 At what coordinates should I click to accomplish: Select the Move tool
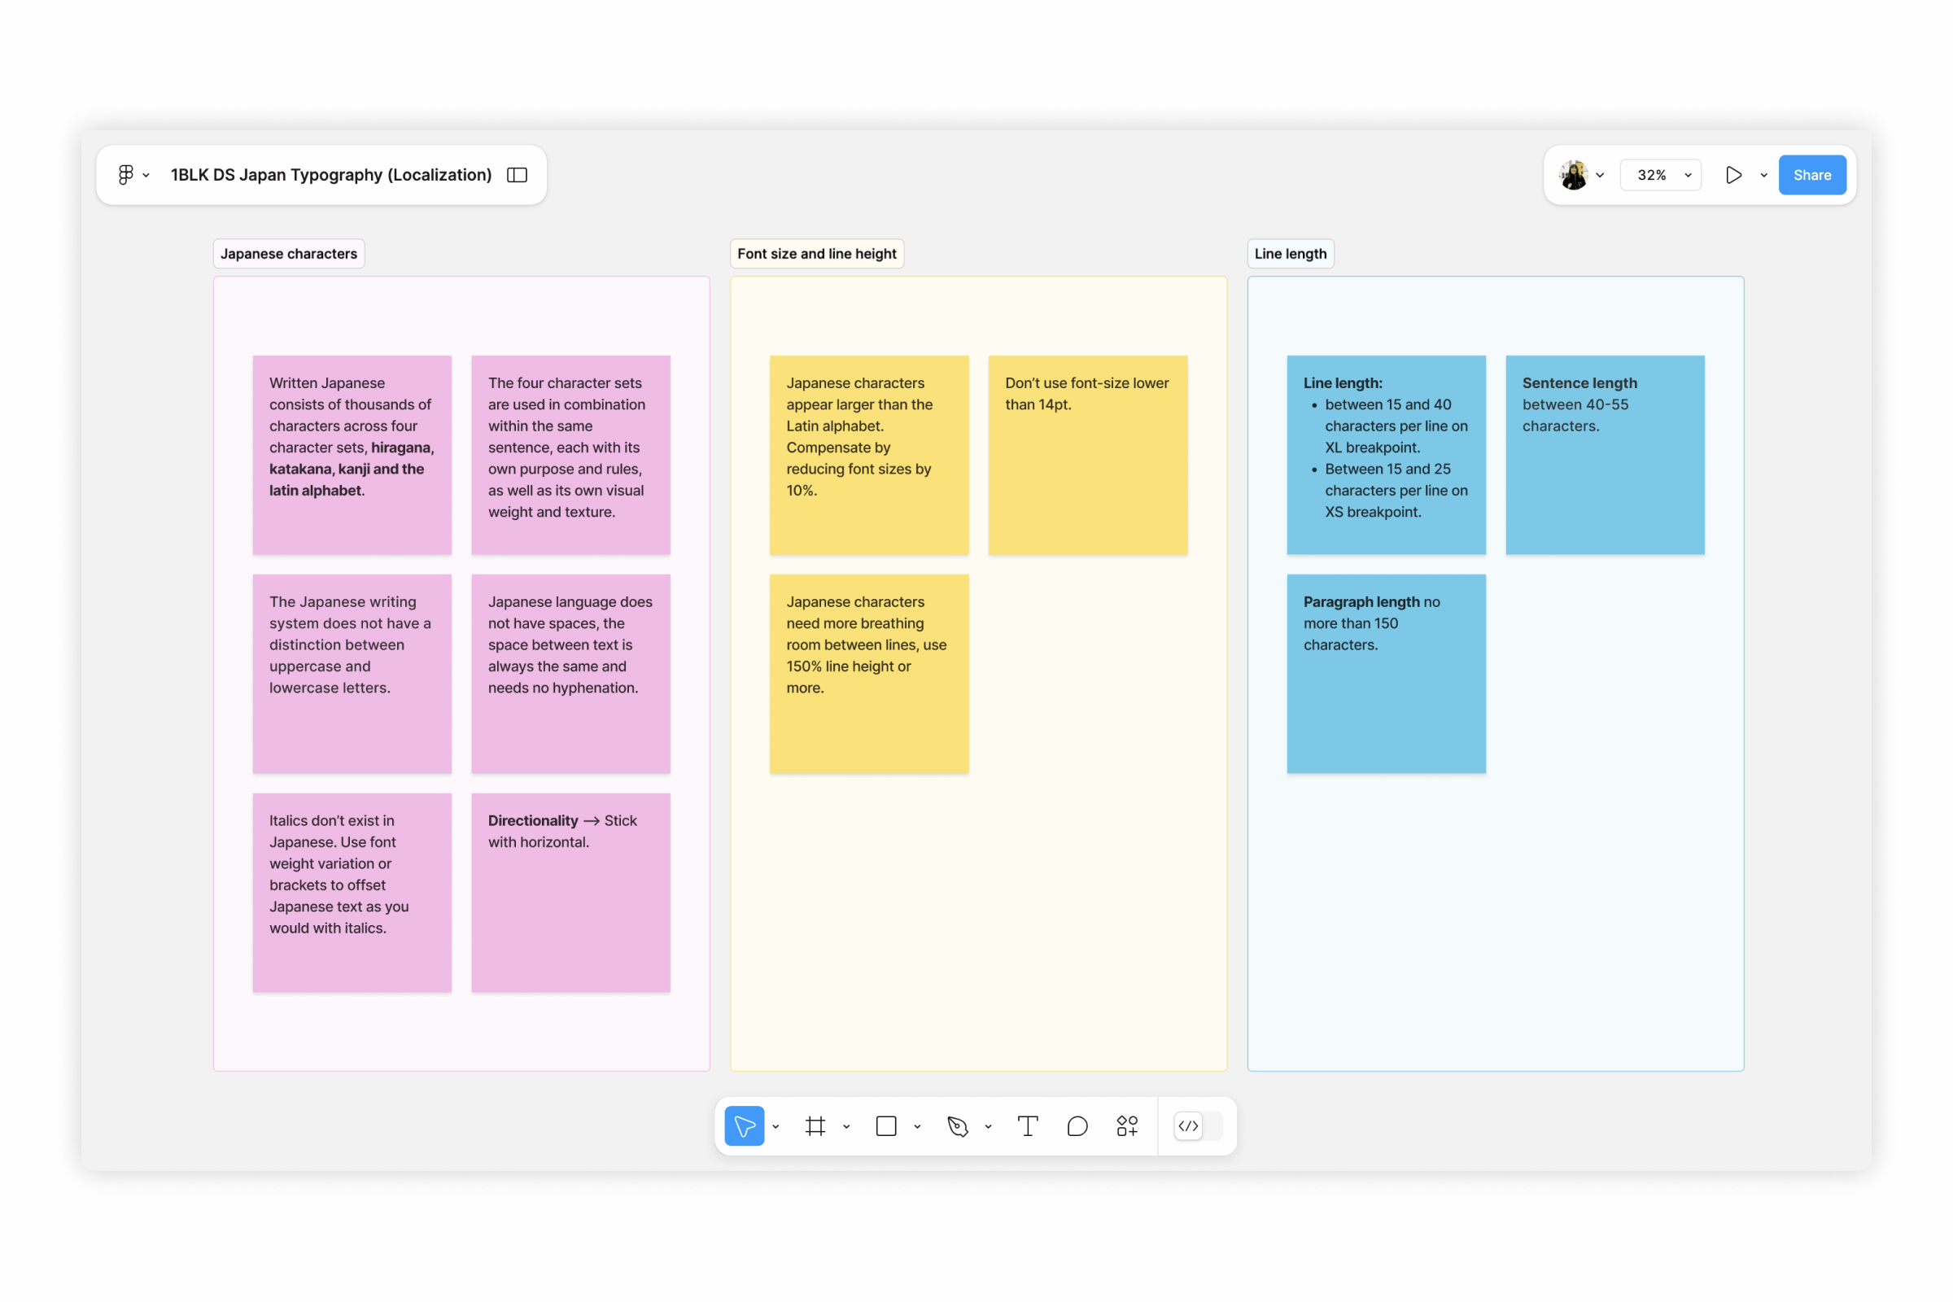pos(744,1126)
